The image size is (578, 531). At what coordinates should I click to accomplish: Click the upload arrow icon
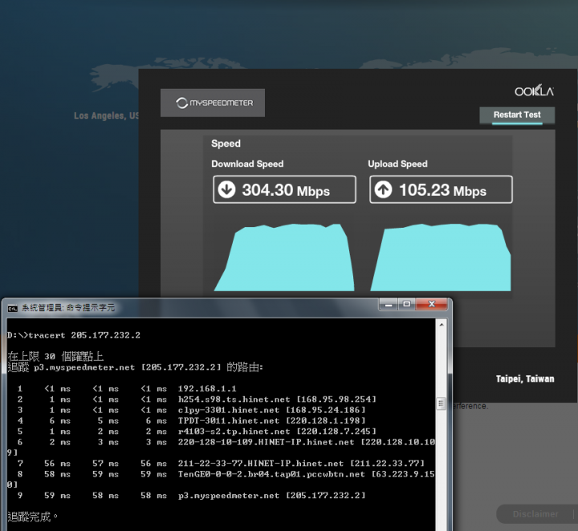pos(383,190)
